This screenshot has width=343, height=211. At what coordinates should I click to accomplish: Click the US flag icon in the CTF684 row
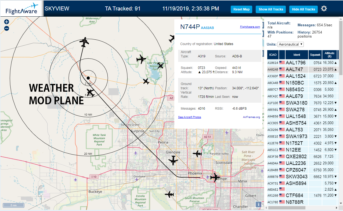(282, 195)
